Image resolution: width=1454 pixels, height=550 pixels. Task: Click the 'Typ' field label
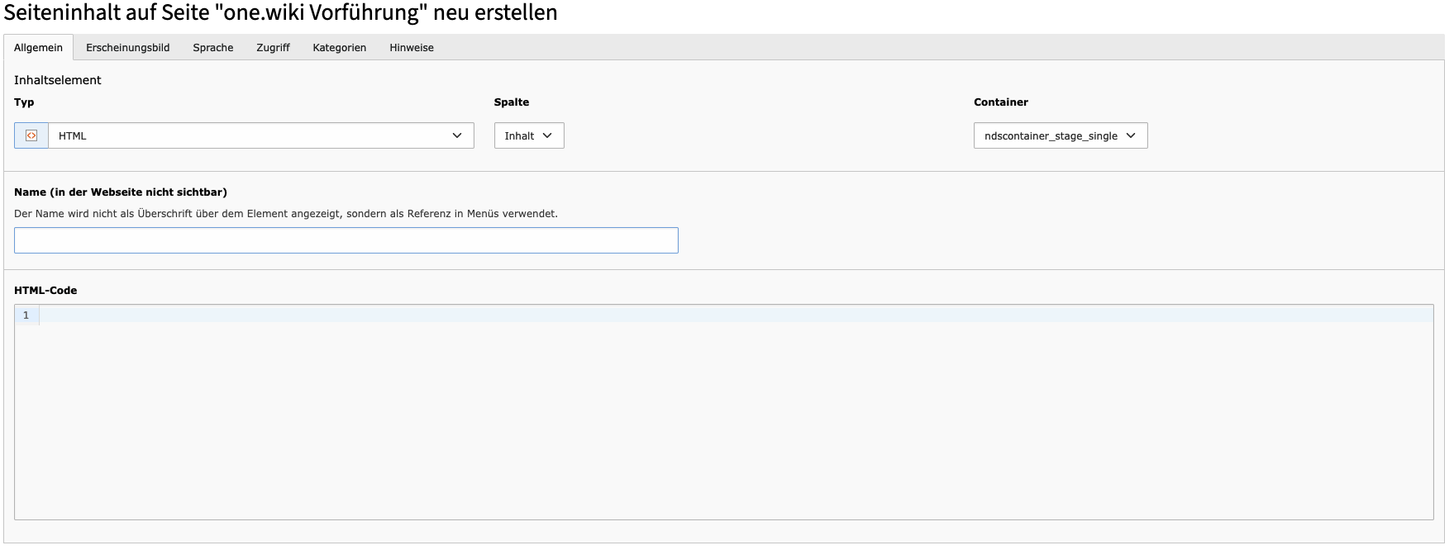[24, 102]
